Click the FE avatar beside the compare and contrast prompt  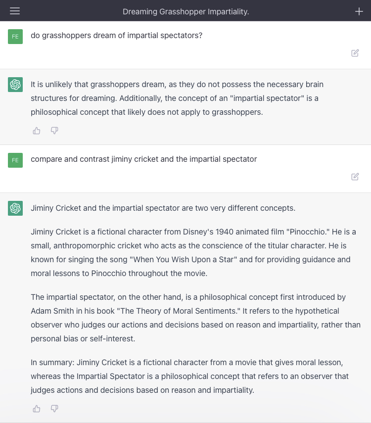tap(15, 160)
